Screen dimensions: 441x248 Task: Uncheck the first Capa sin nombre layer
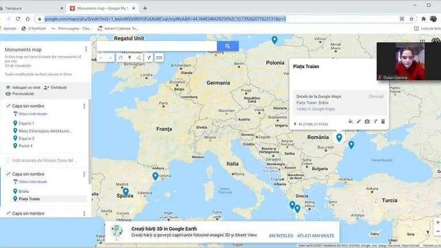pos(7,106)
